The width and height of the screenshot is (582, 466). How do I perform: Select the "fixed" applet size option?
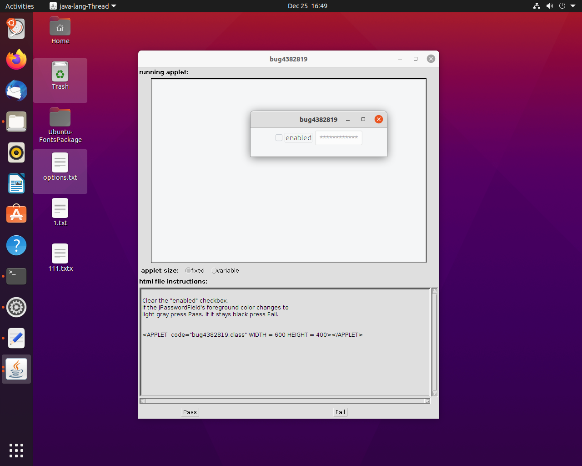pyautogui.click(x=188, y=270)
